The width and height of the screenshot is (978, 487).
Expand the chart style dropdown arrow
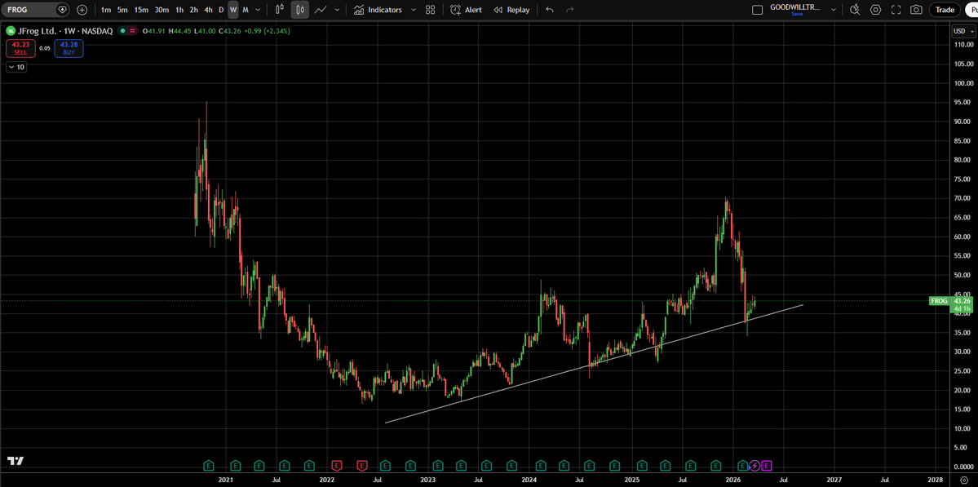tap(338, 10)
